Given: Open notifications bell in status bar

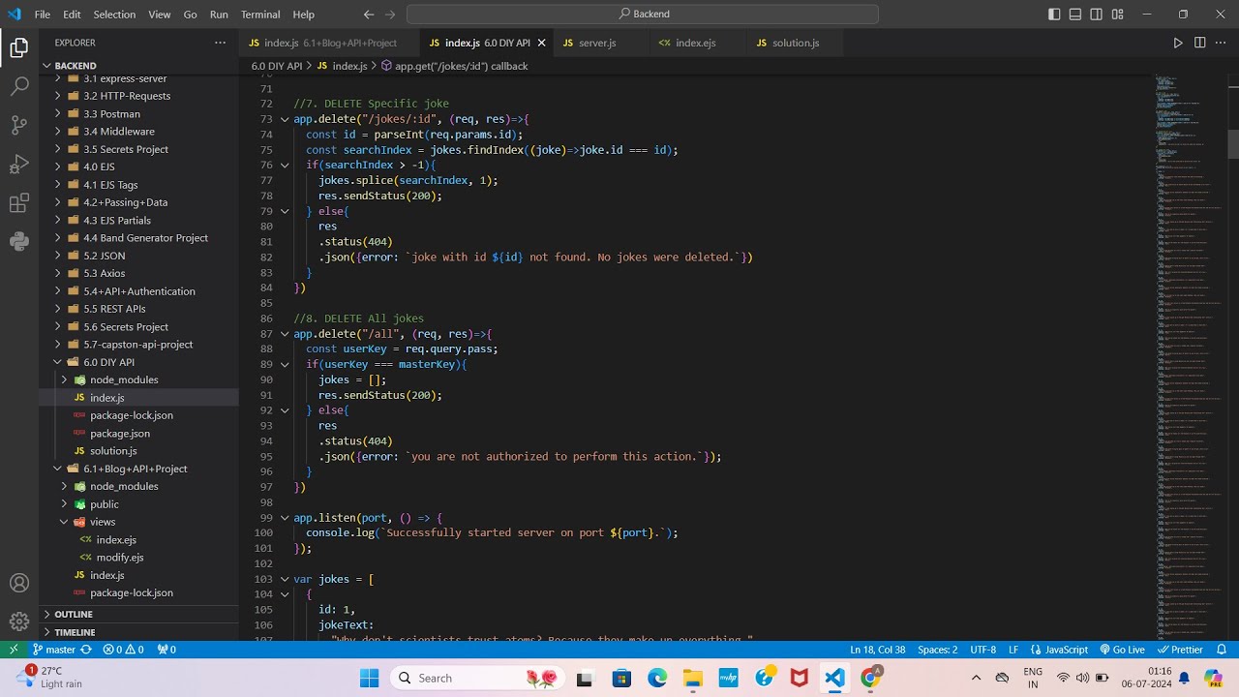Looking at the screenshot, I should point(1223,650).
